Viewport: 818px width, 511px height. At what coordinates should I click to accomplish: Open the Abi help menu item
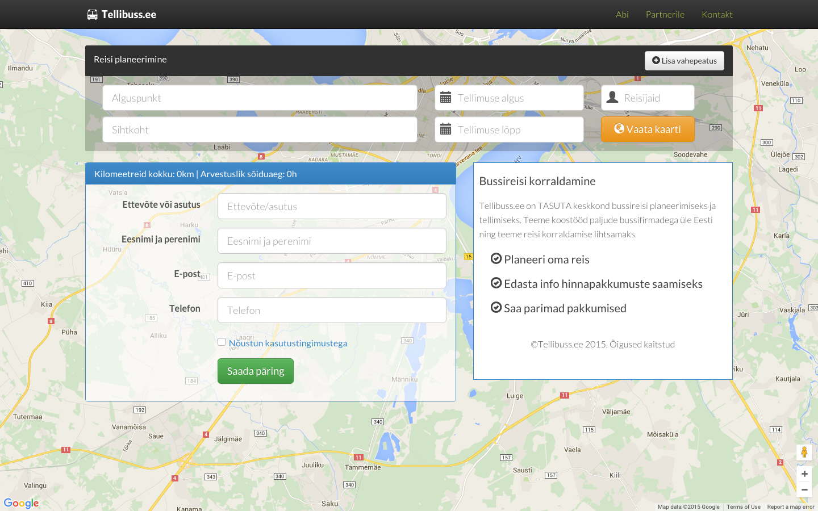[x=622, y=15]
